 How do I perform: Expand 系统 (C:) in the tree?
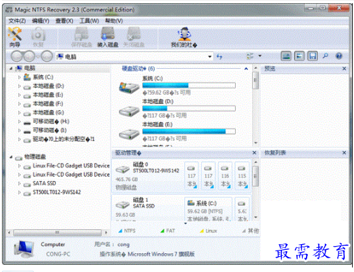(x=19, y=77)
